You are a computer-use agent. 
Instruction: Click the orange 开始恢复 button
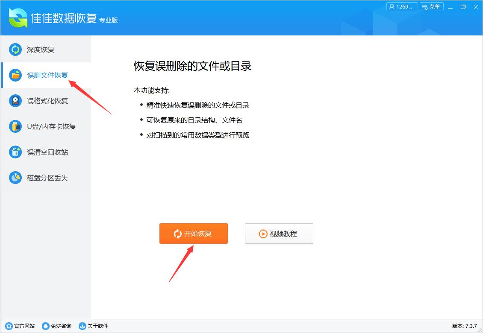click(193, 234)
